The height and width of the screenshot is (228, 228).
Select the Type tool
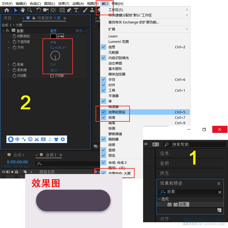pyautogui.click(x=76, y=10)
